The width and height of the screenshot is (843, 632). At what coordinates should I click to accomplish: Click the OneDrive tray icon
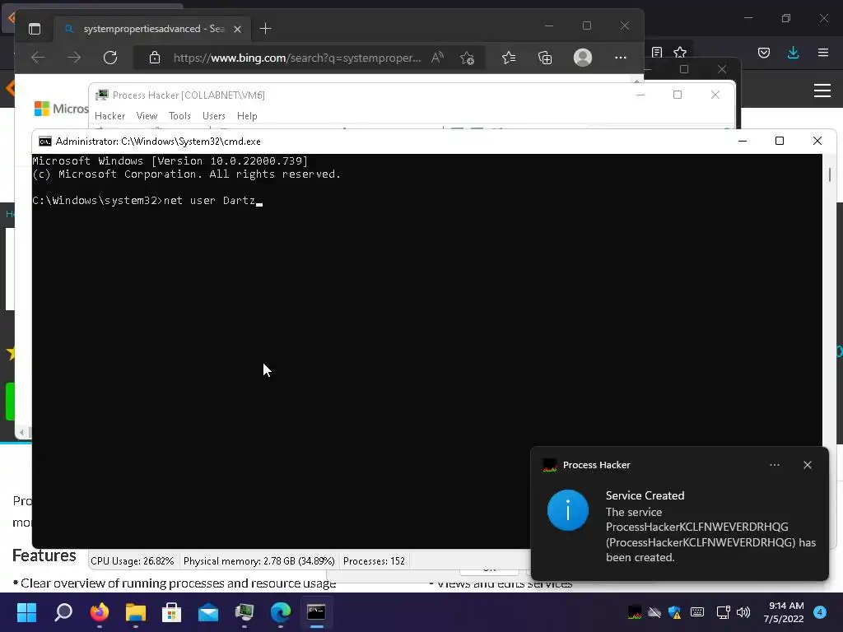654,612
